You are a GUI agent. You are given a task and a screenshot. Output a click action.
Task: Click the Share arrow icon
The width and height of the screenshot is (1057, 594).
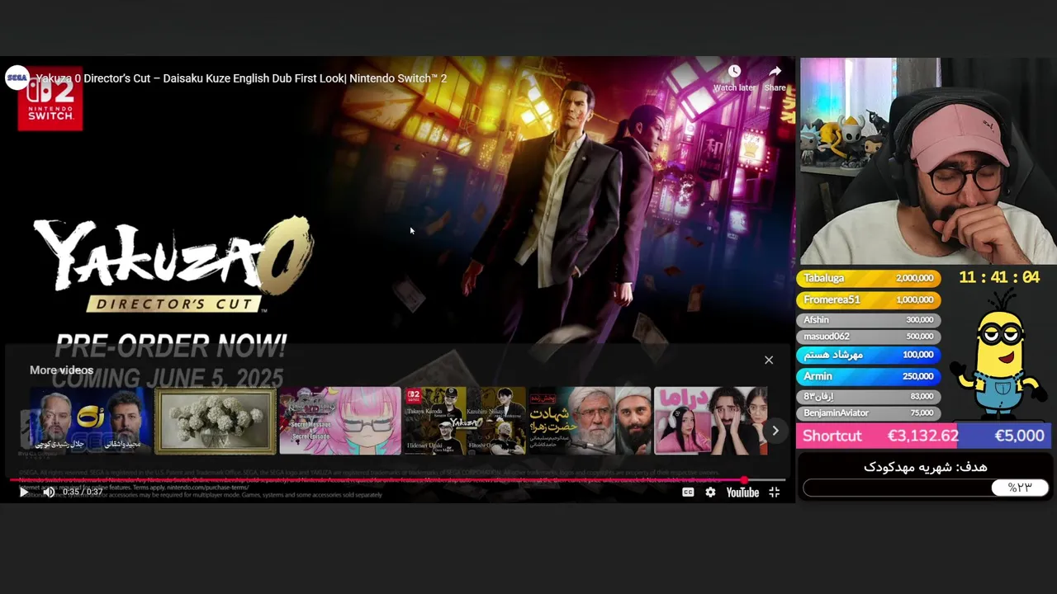point(775,72)
